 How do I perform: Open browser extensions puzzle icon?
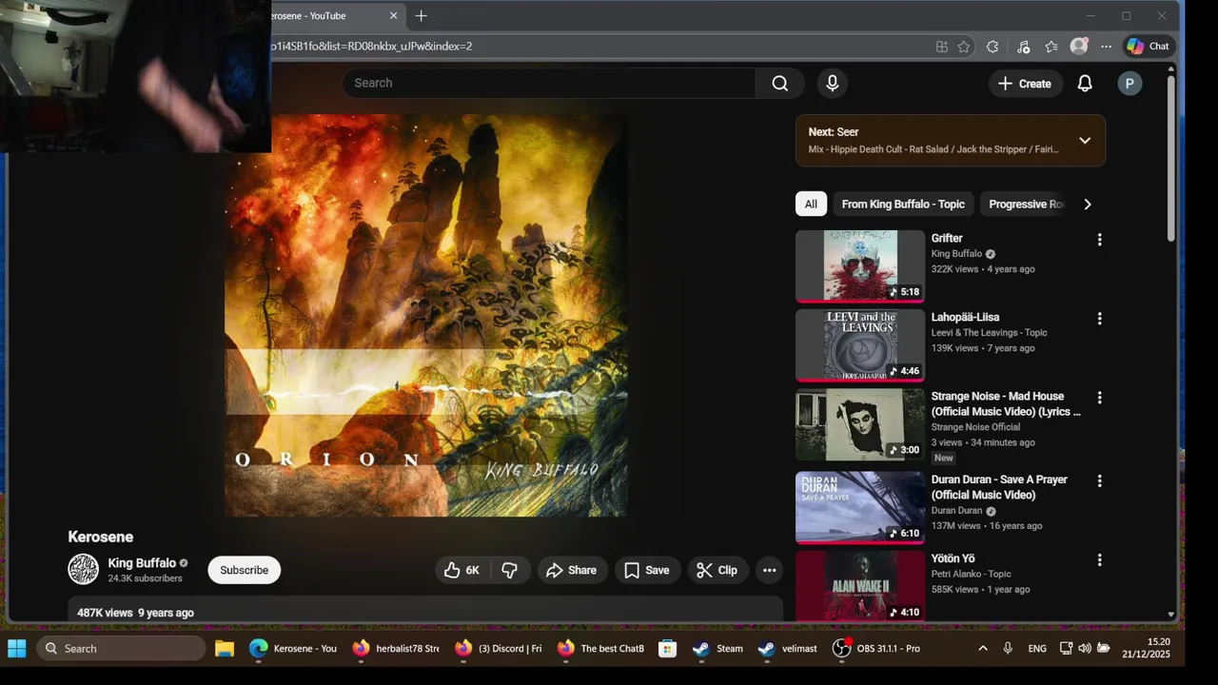992,46
